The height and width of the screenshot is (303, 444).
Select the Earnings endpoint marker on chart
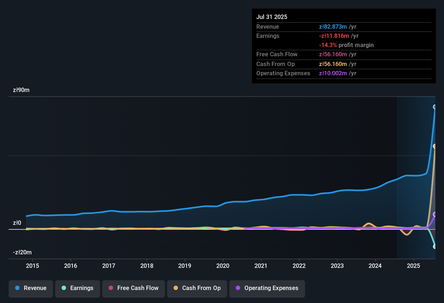(x=435, y=246)
